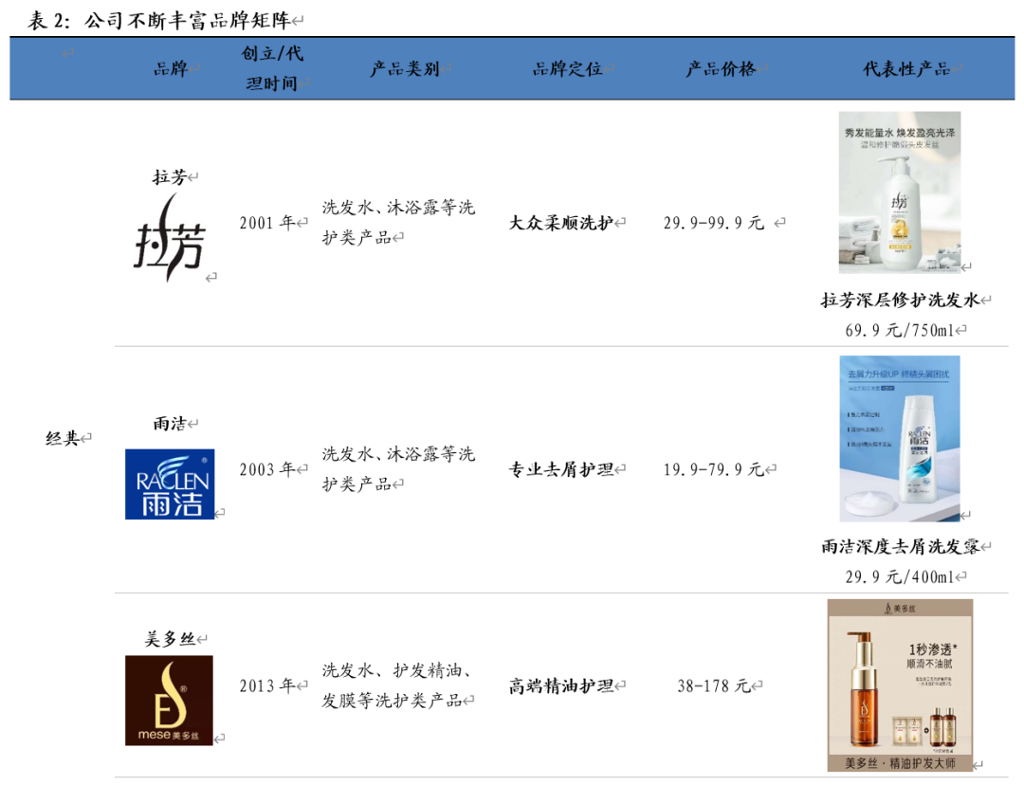Click the 拉芳 brand logo image
The height and width of the screenshot is (785, 1024).
point(170,238)
